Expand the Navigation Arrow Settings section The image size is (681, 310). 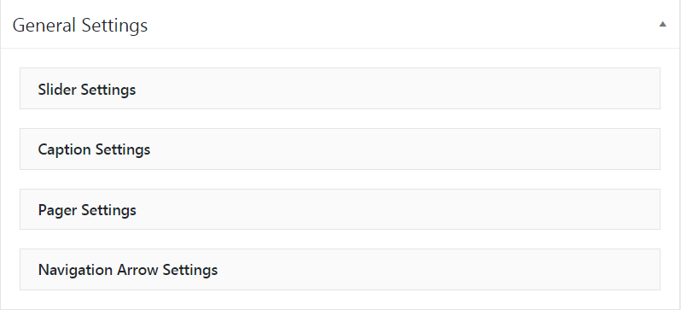pyautogui.click(x=340, y=269)
